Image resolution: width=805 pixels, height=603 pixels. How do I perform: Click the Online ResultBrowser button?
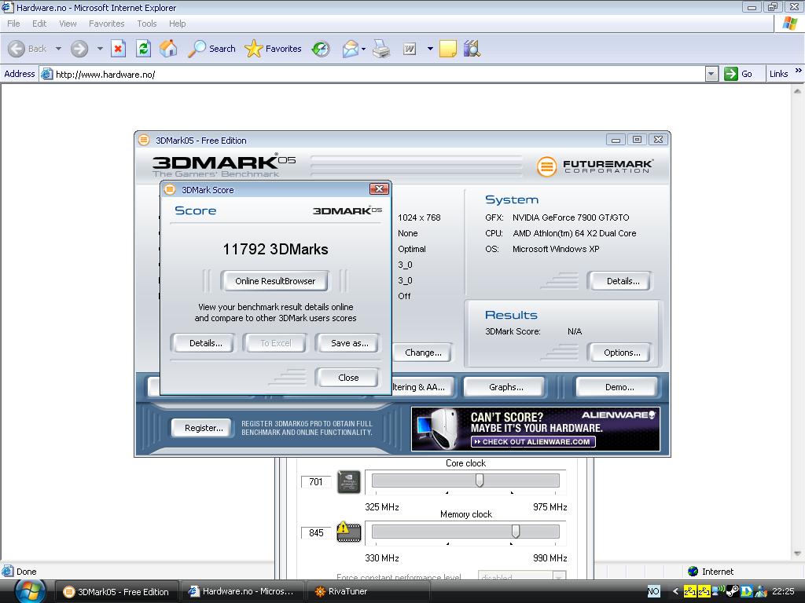click(x=275, y=281)
